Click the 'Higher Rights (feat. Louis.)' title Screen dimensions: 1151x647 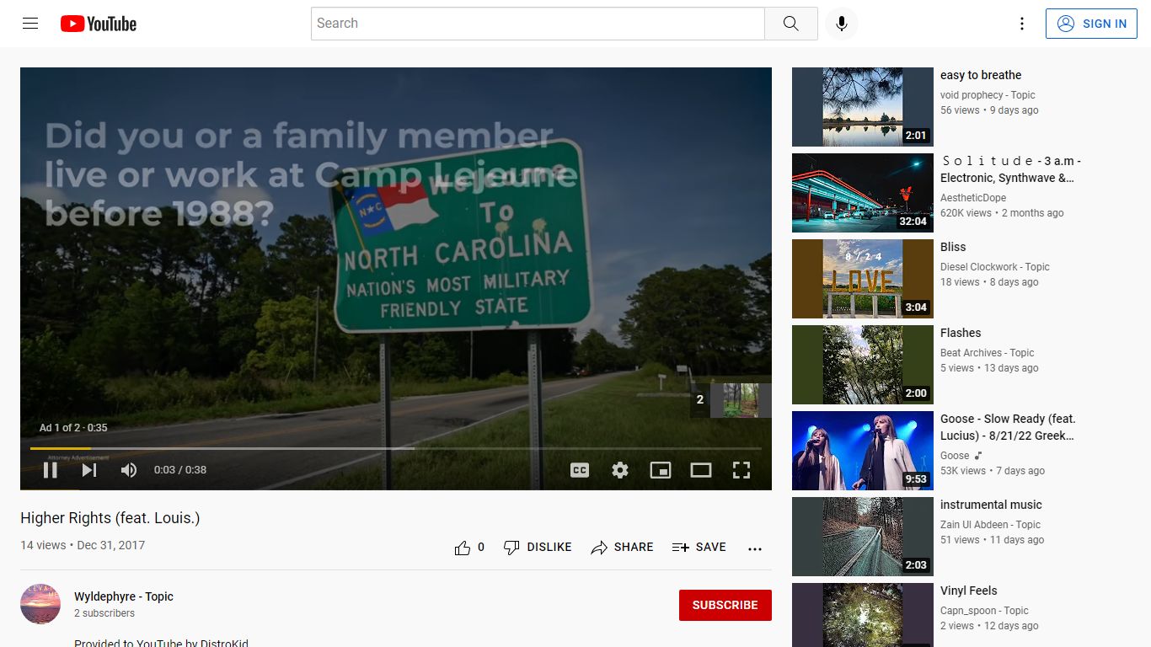[110, 518]
